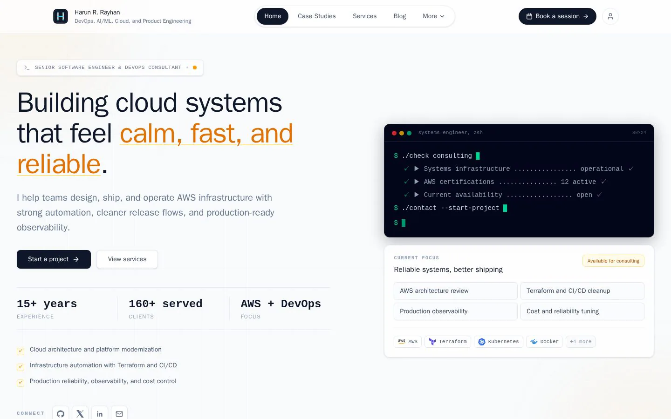
Task: Click the Current availability open line
Action: pos(503,195)
